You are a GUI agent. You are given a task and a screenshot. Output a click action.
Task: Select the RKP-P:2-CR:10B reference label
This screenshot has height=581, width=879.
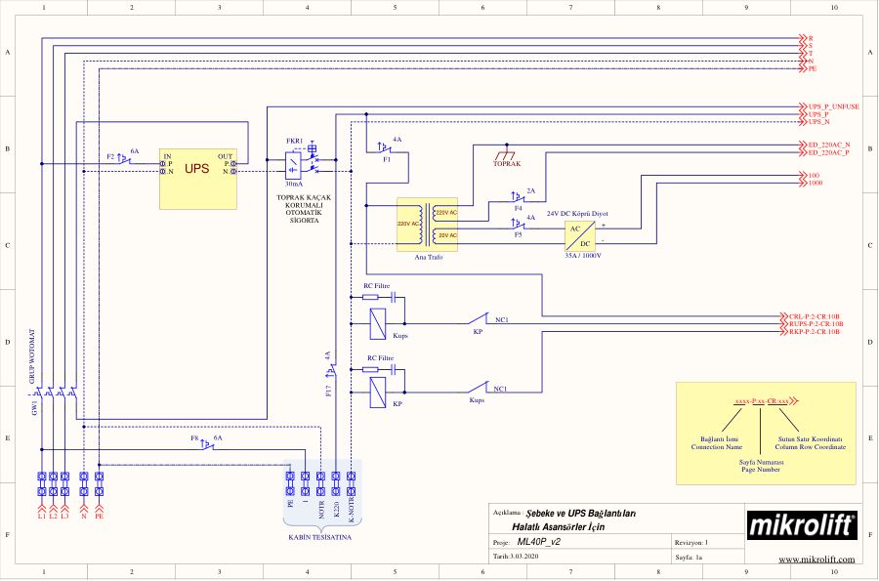[814, 332]
